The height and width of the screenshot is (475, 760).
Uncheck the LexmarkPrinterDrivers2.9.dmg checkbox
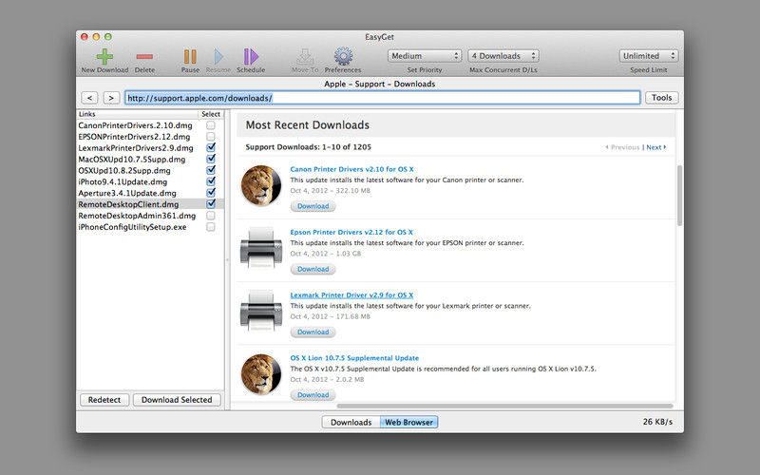[211, 147]
